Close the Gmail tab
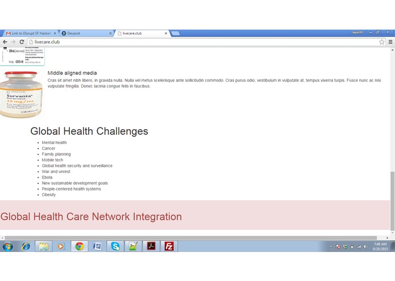This screenshot has height=281, width=395. pyautogui.click(x=55, y=33)
